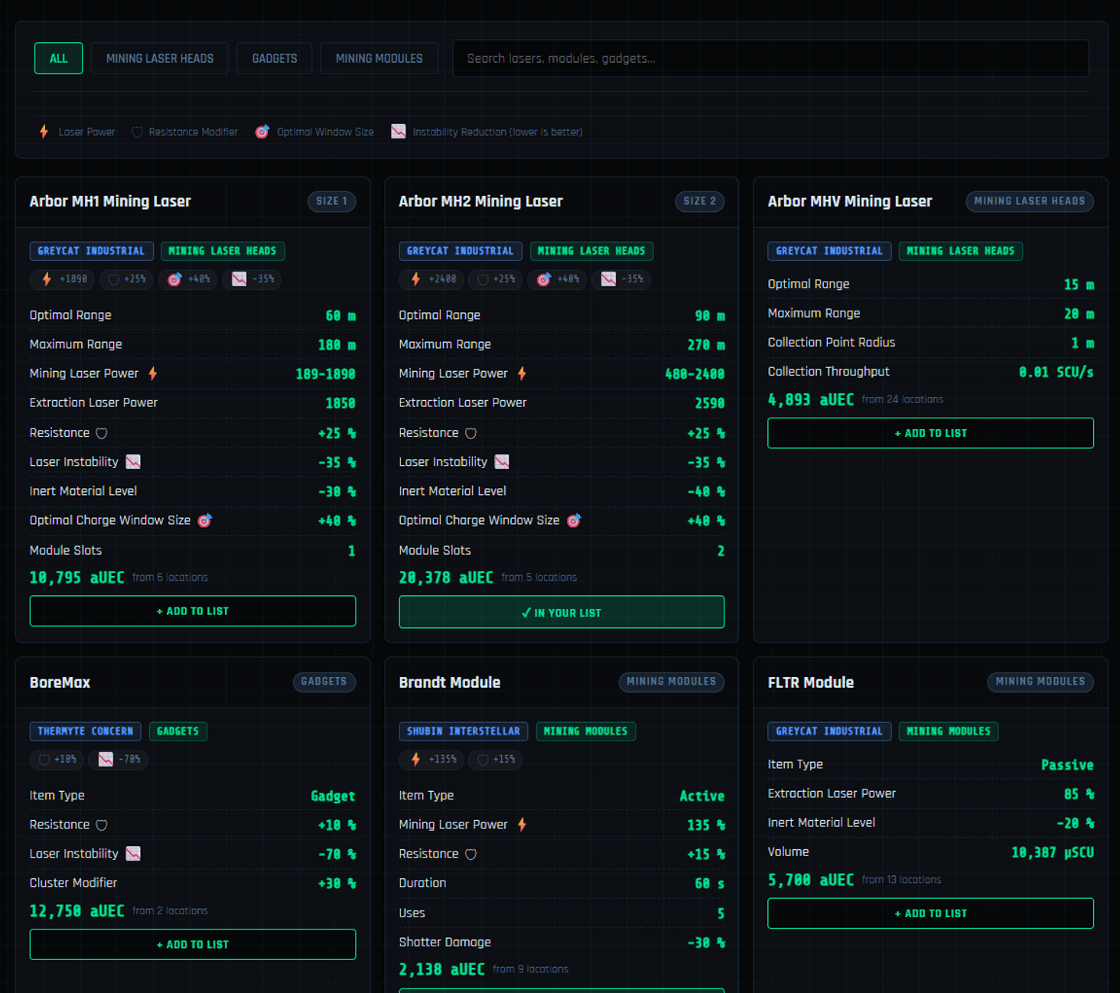Open the Gadgets filter tab
Image resolution: width=1120 pixels, height=993 pixels.
(275, 58)
